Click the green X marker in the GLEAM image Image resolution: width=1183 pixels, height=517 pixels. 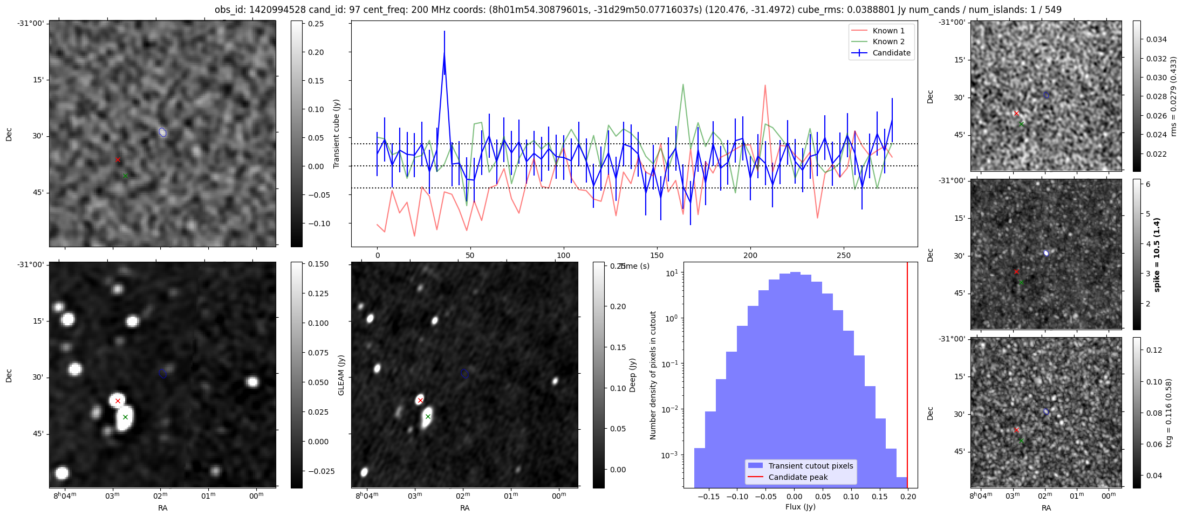(125, 417)
